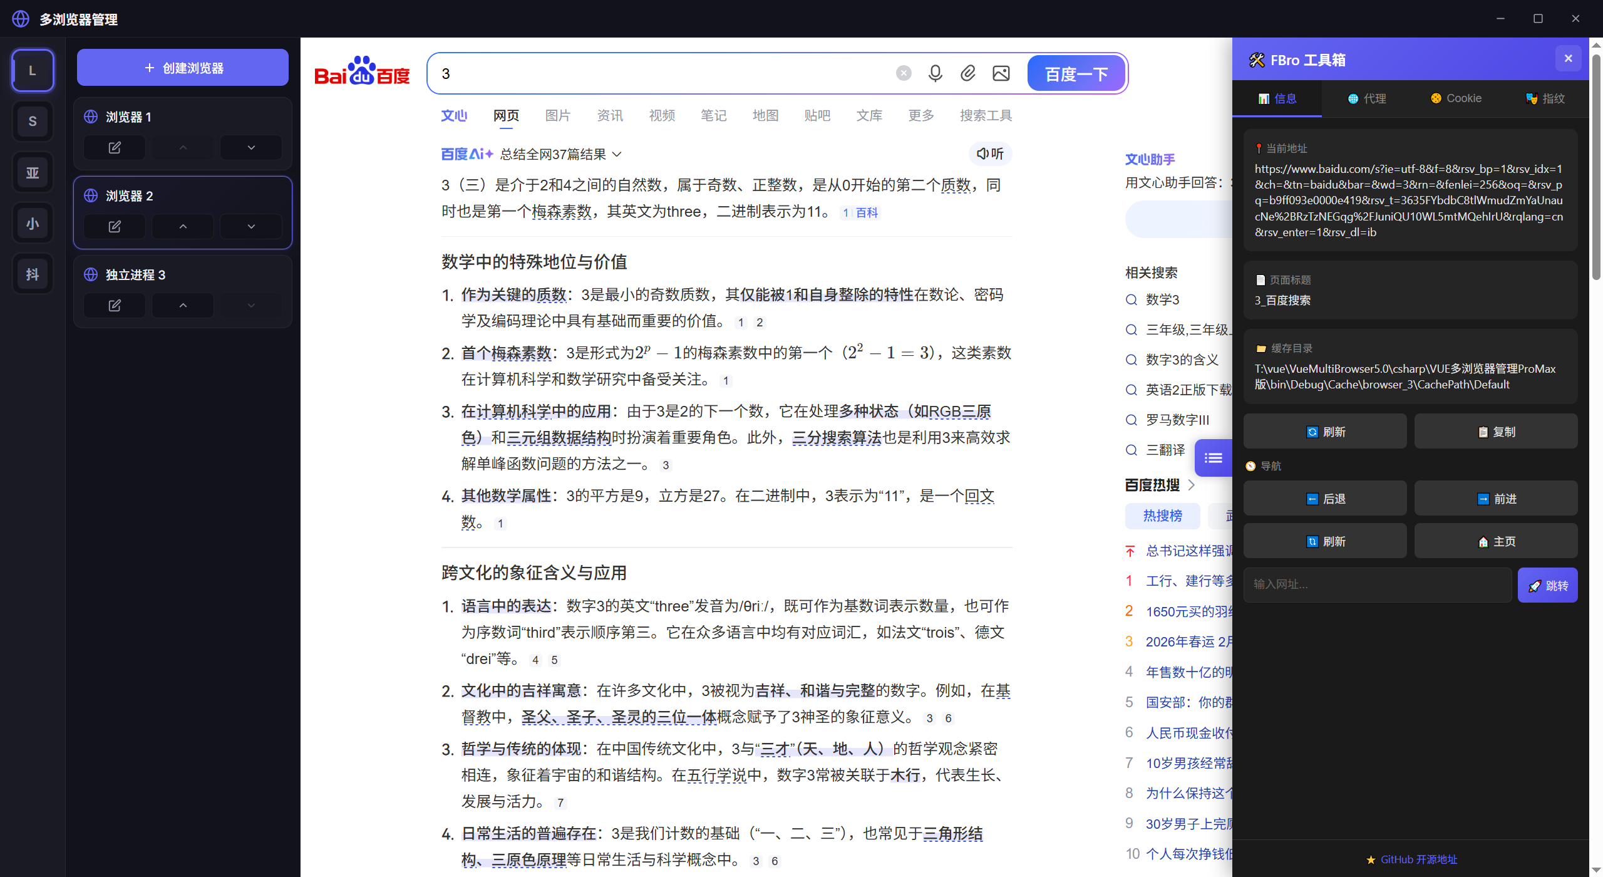Click the down chevron under 浏览器 1
This screenshot has height=877, width=1603.
[x=250, y=147]
